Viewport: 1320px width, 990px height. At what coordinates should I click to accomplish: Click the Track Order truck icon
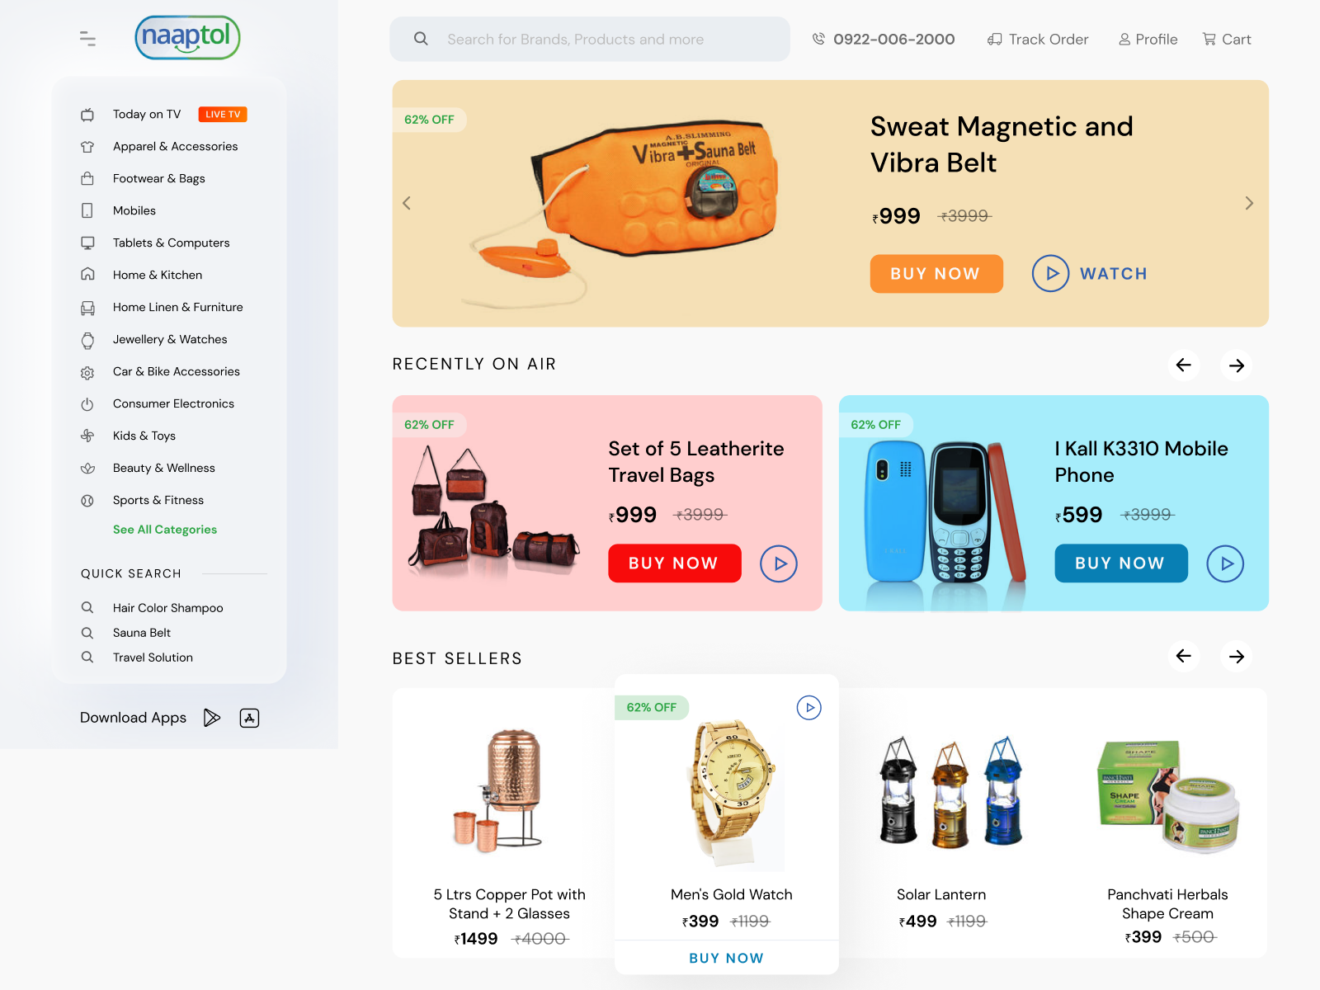coord(995,39)
